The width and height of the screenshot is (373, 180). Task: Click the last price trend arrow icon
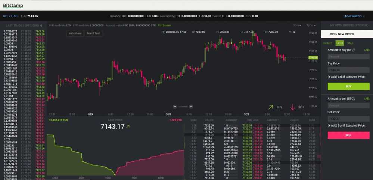point(128,127)
